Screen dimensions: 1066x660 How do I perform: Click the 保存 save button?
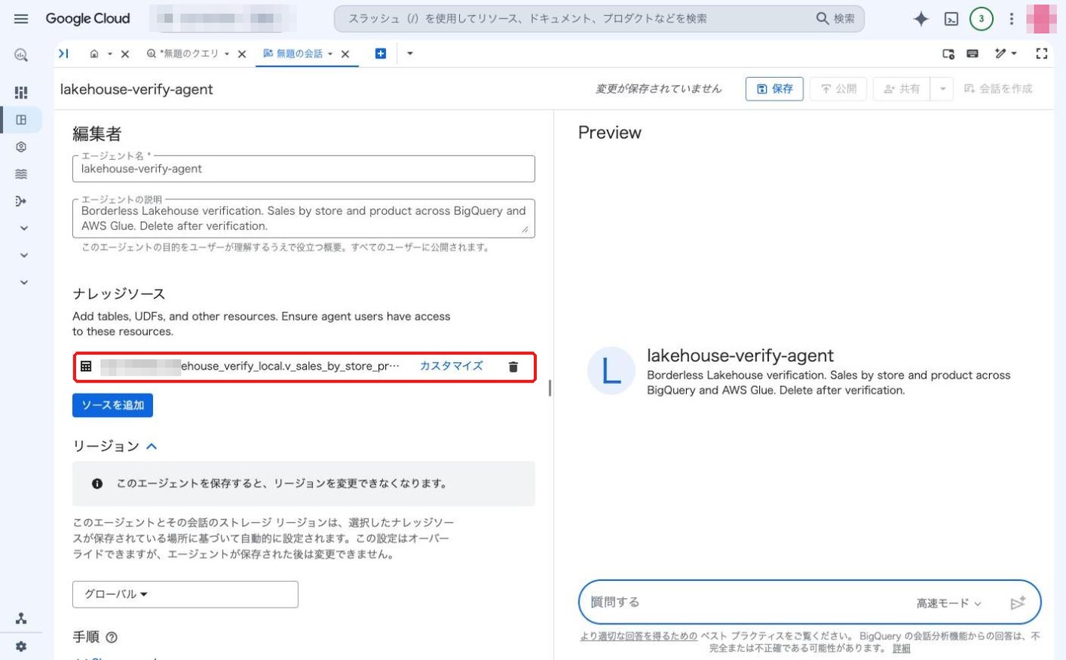coord(774,89)
